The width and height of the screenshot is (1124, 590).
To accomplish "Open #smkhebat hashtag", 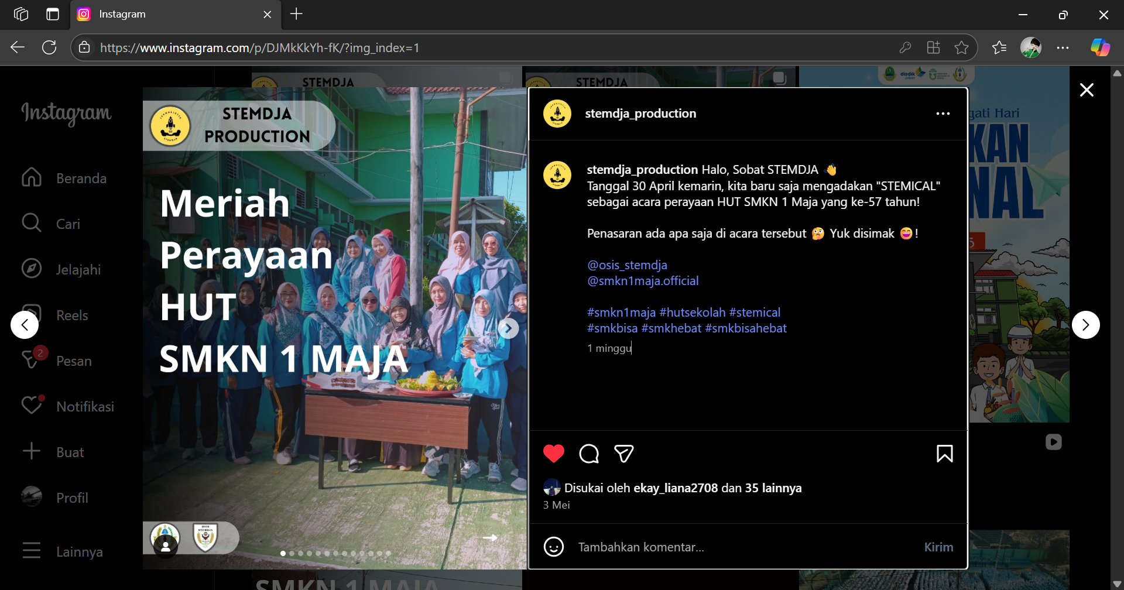I will 671,328.
